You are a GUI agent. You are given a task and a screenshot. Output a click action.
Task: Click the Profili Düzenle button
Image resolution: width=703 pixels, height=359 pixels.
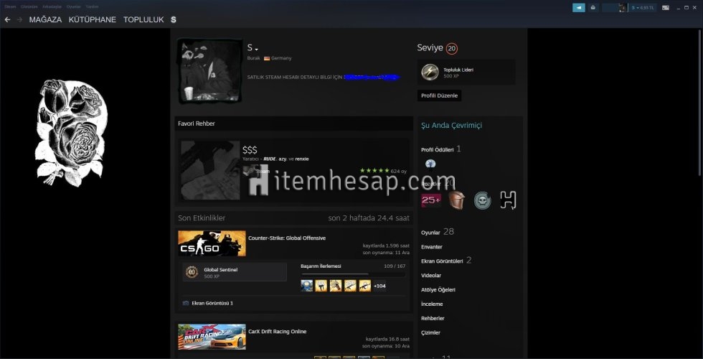pyautogui.click(x=439, y=95)
